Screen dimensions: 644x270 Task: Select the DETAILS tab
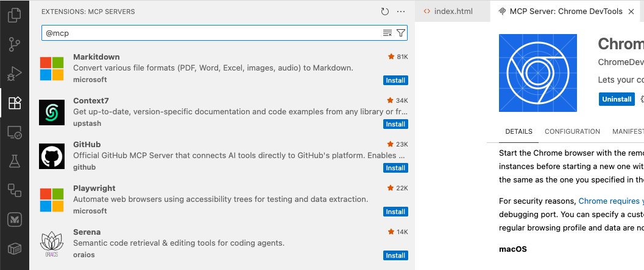tap(518, 131)
